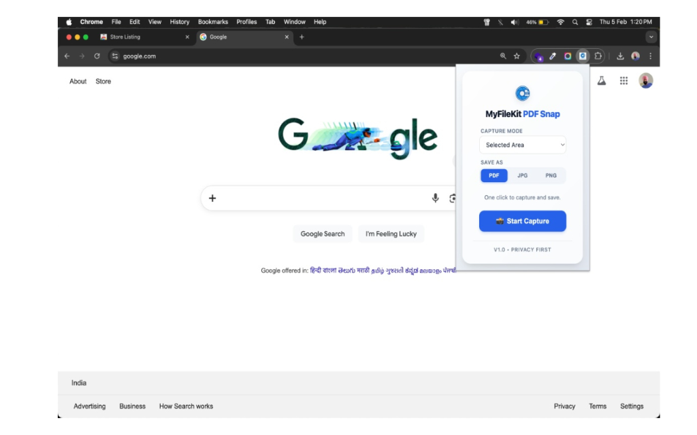Open the Window menu

(294, 22)
